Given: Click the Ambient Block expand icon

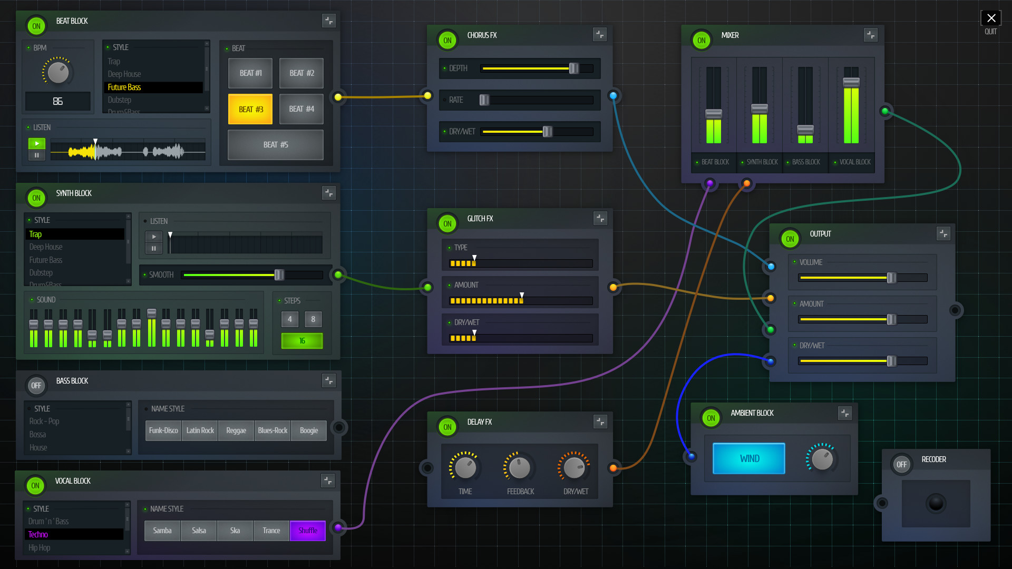Looking at the screenshot, I should 845,413.
